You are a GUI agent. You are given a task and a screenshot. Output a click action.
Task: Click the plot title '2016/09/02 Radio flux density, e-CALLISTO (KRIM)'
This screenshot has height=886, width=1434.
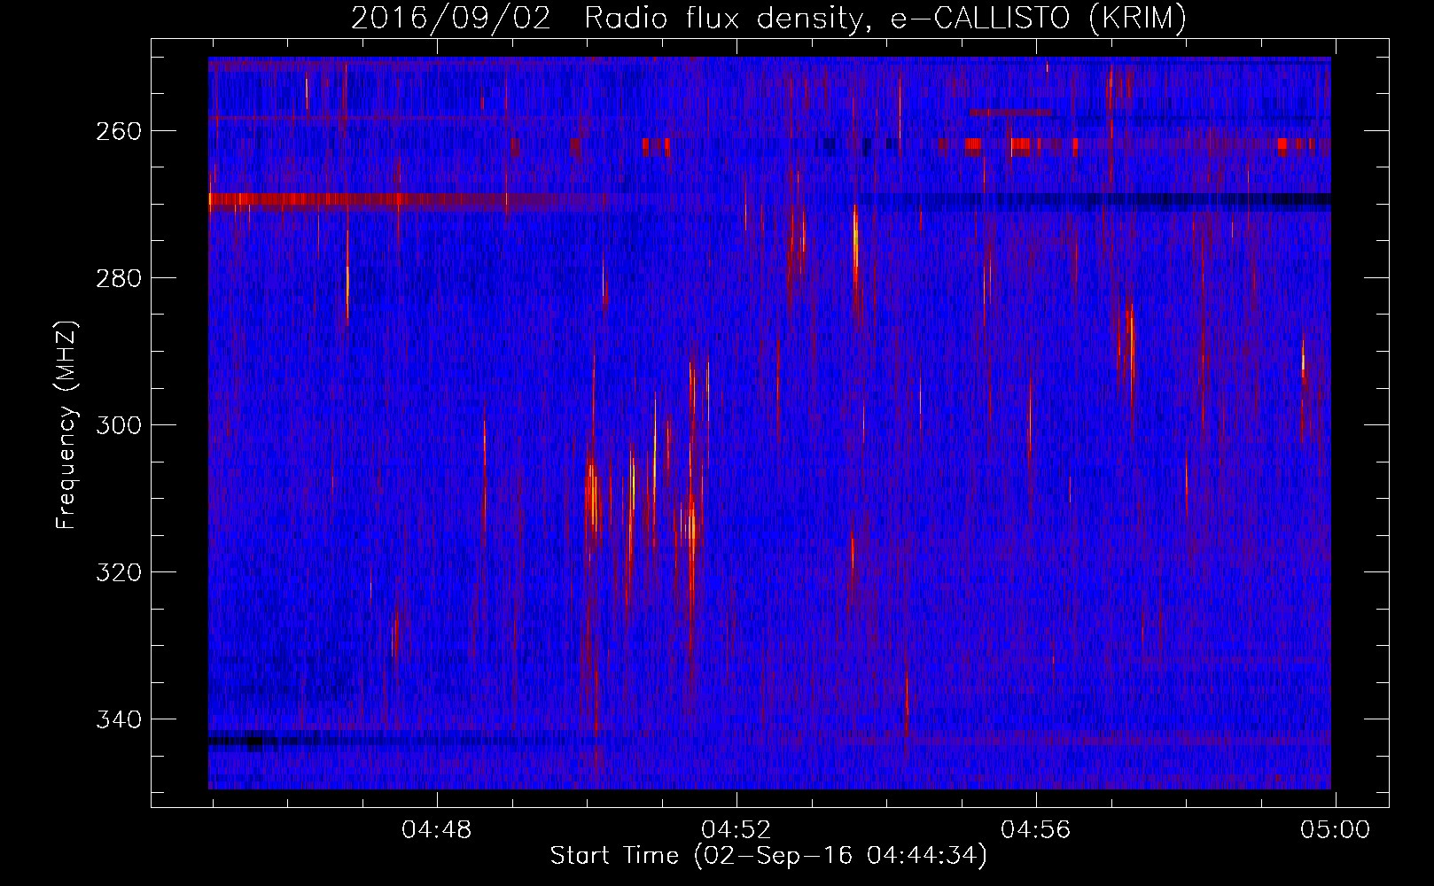click(x=768, y=18)
